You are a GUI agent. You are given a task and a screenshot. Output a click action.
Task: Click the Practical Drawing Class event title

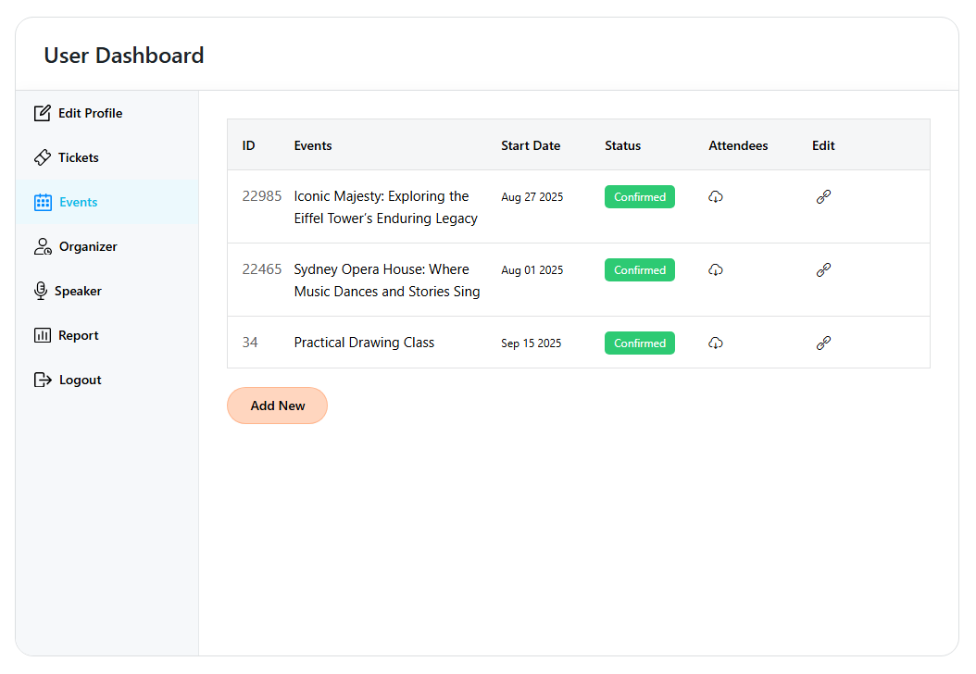tap(364, 342)
